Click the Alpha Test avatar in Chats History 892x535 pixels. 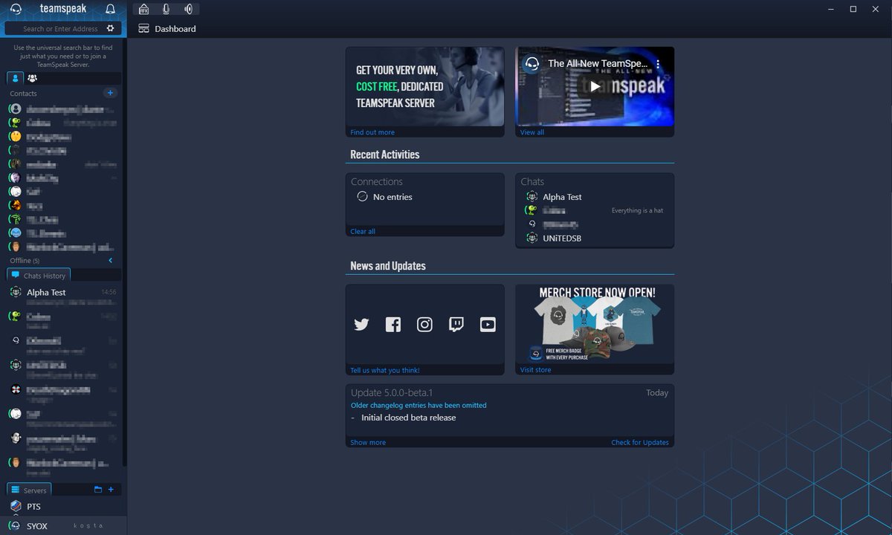15,292
